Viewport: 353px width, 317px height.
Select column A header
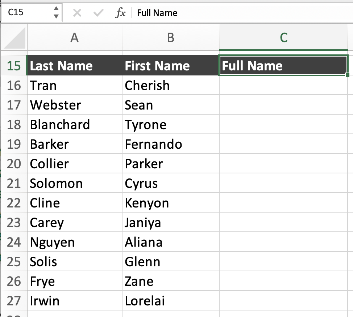tap(75, 37)
